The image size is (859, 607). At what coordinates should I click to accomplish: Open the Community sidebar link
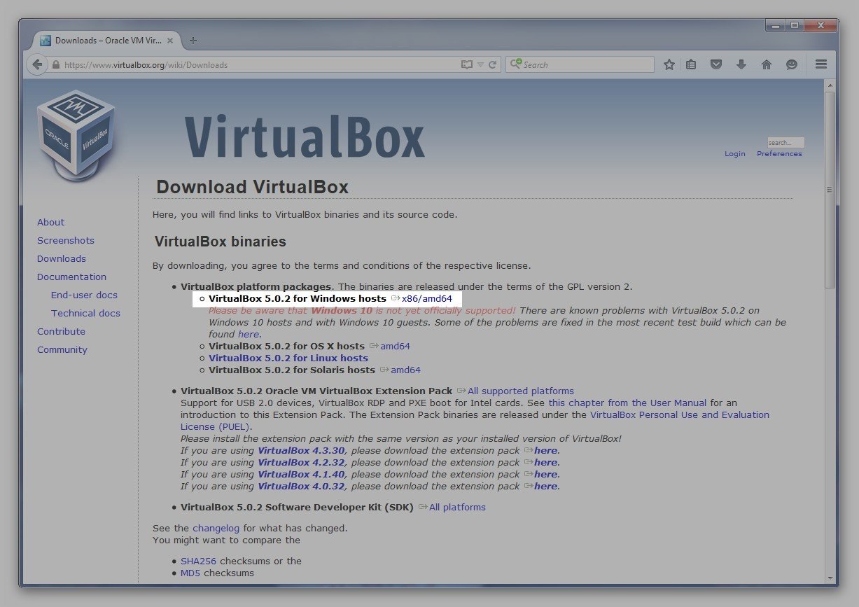pos(62,349)
